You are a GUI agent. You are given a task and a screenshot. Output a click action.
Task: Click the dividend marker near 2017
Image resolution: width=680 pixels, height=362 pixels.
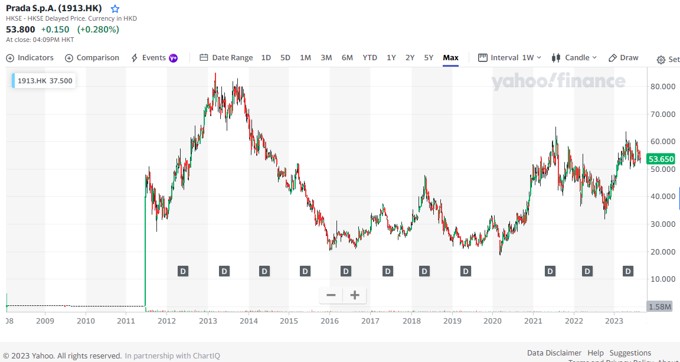[x=388, y=271]
